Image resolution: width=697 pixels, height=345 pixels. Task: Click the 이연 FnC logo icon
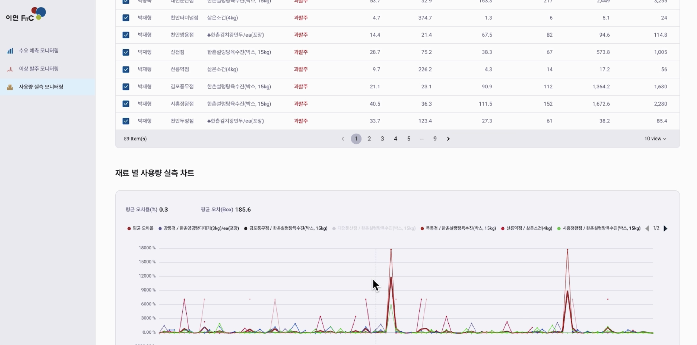tap(39, 13)
